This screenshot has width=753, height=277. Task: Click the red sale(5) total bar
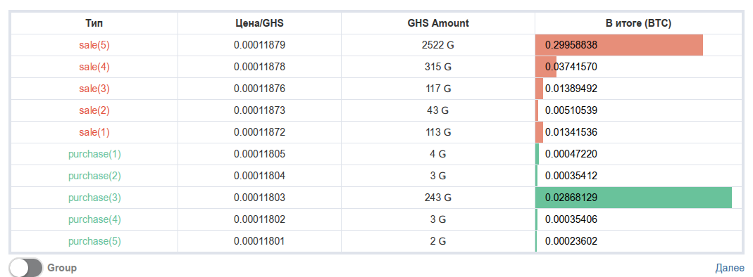(x=619, y=45)
